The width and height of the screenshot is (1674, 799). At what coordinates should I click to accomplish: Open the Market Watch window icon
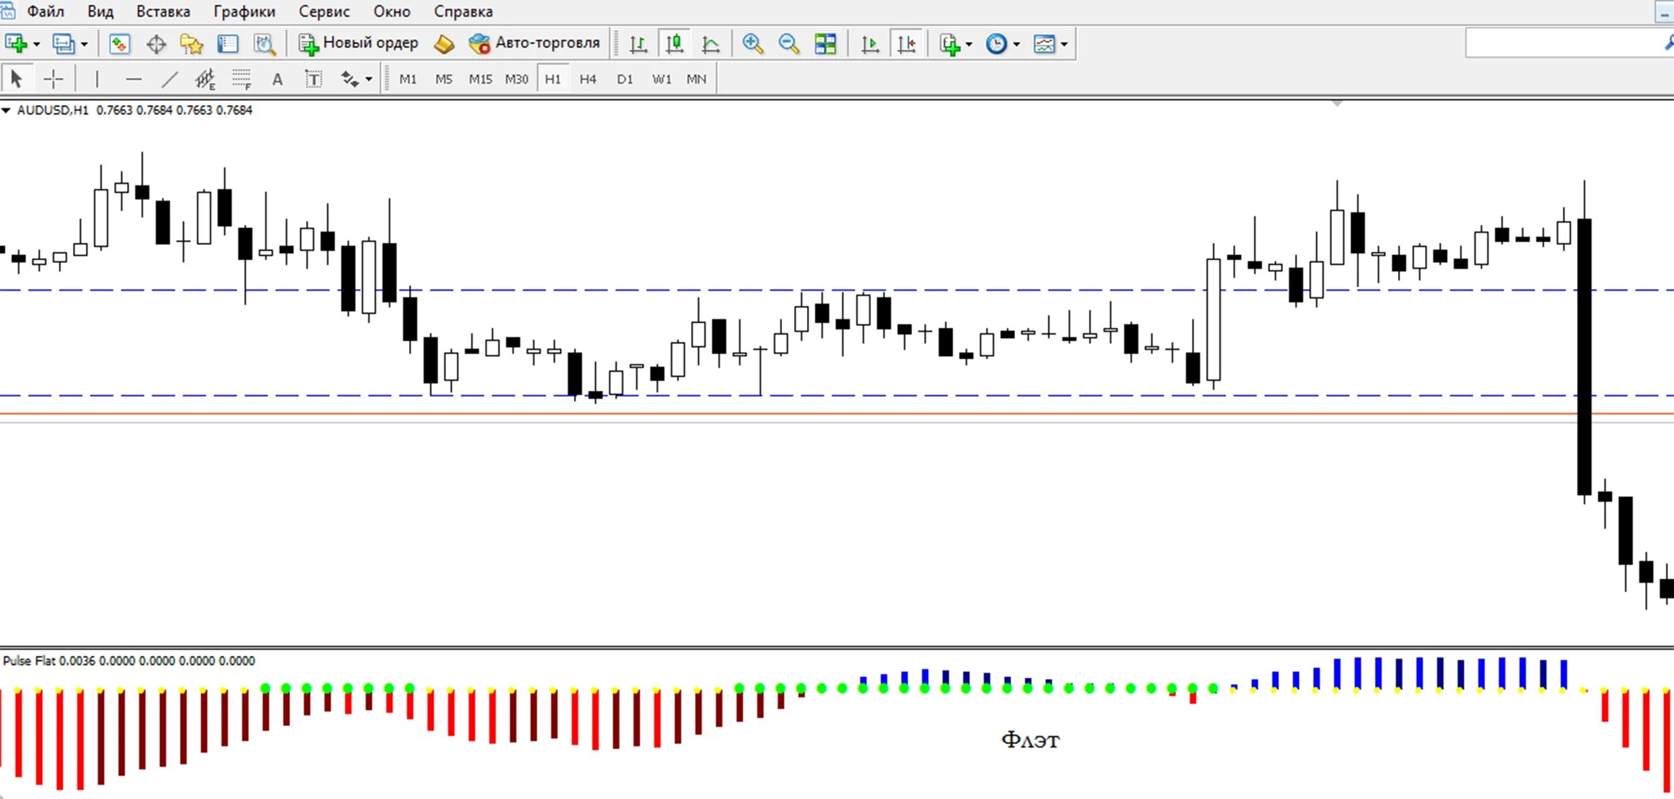(119, 44)
